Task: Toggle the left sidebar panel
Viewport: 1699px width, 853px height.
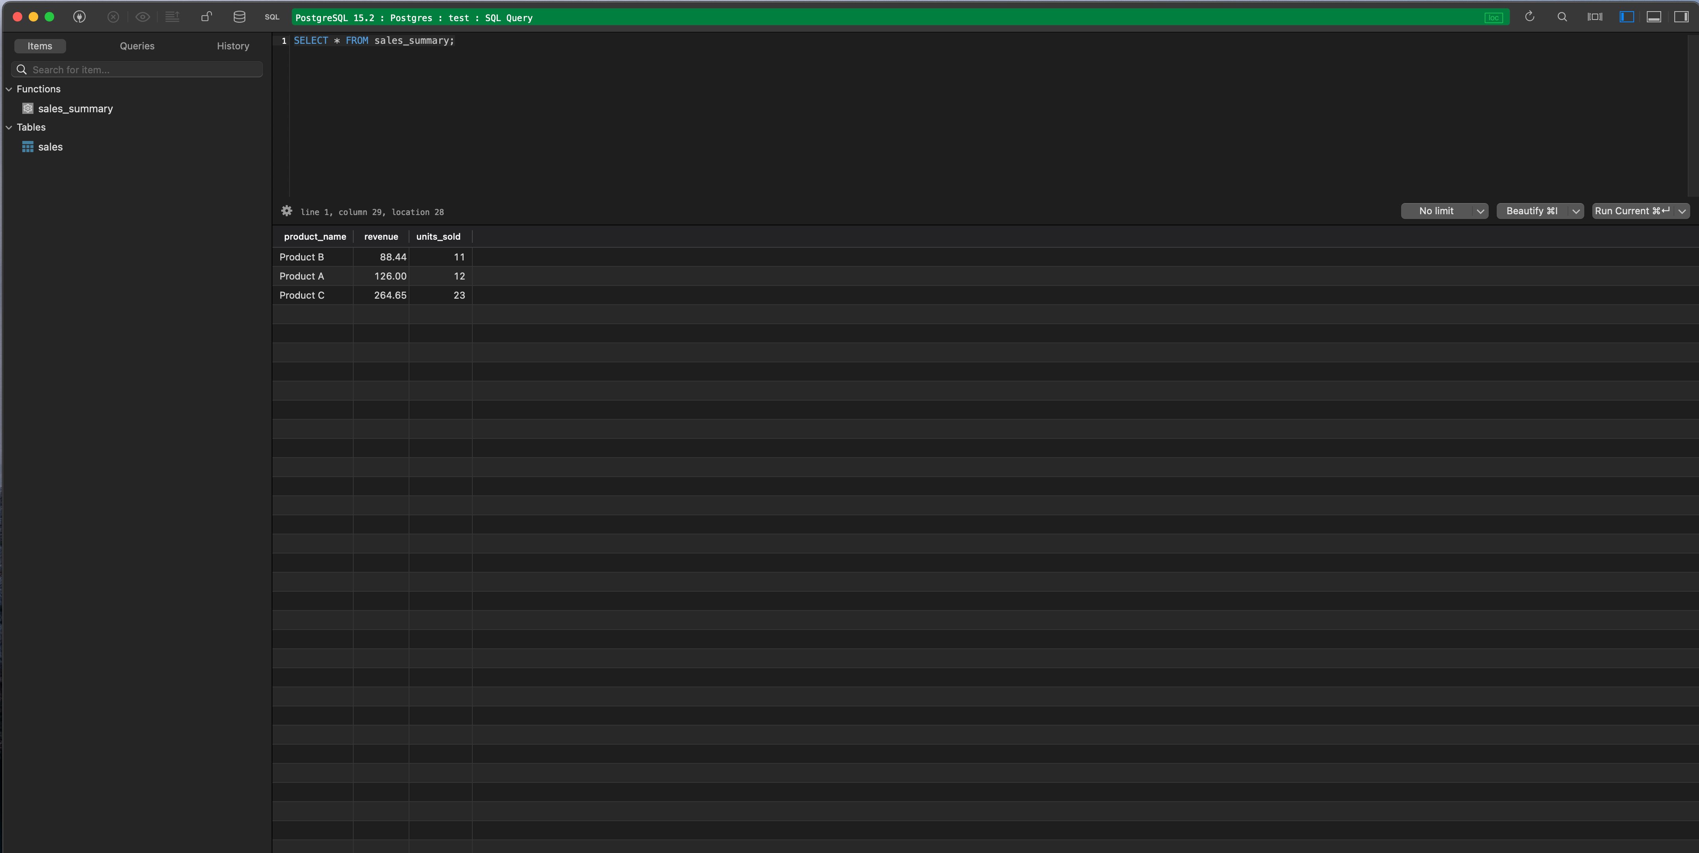Action: tap(1627, 17)
